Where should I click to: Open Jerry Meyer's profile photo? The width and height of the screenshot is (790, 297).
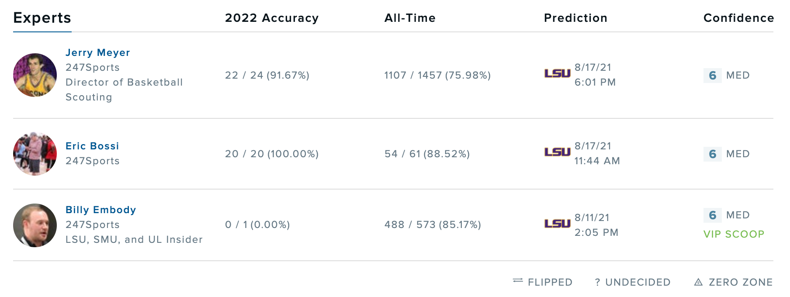click(35, 75)
